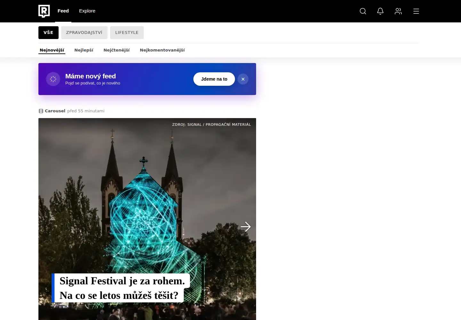Click 'Pojď se podívat, co je nového' text
Image resolution: width=461 pixels, height=320 pixels.
click(93, 83)
